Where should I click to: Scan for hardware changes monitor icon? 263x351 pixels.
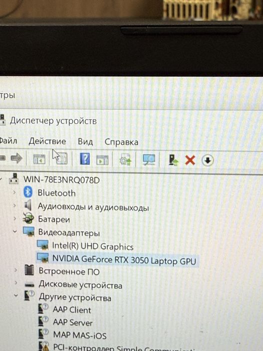(x=149, y=160)
